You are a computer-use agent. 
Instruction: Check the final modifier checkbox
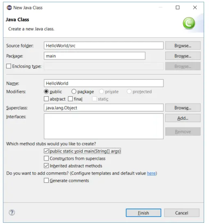click(x=70, y=99)
